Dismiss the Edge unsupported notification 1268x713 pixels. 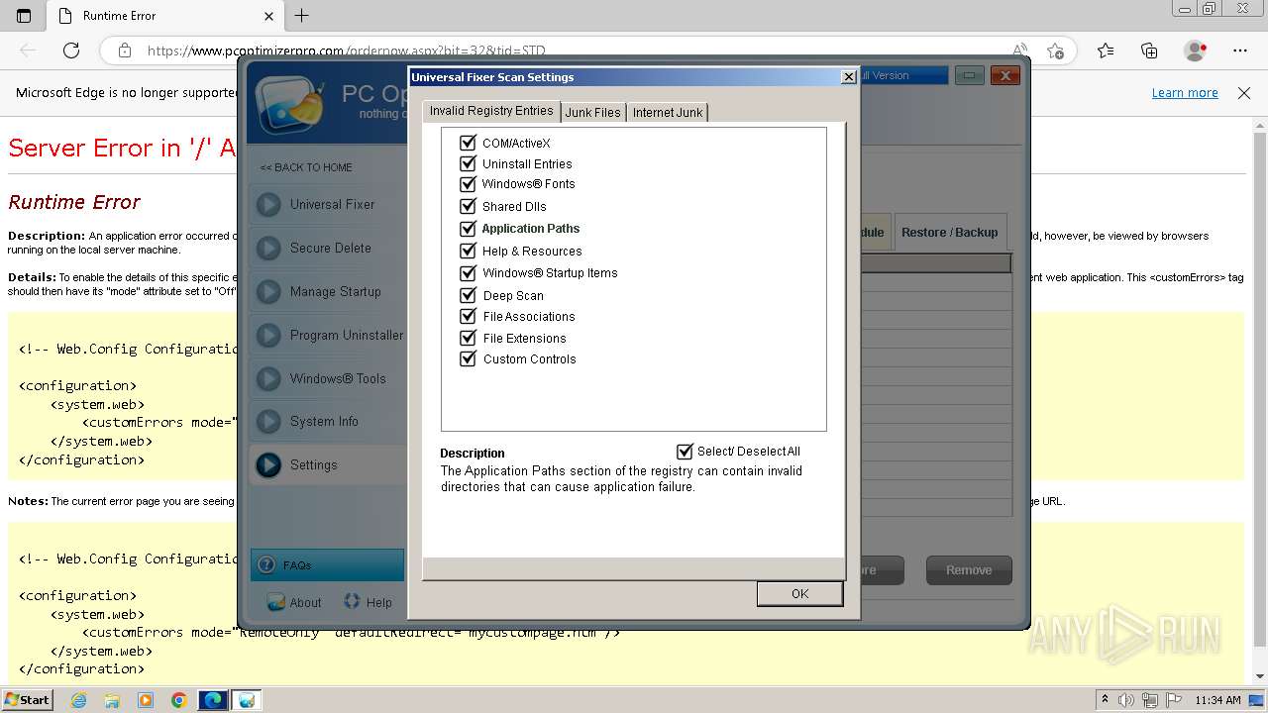tap(1244, 92)
